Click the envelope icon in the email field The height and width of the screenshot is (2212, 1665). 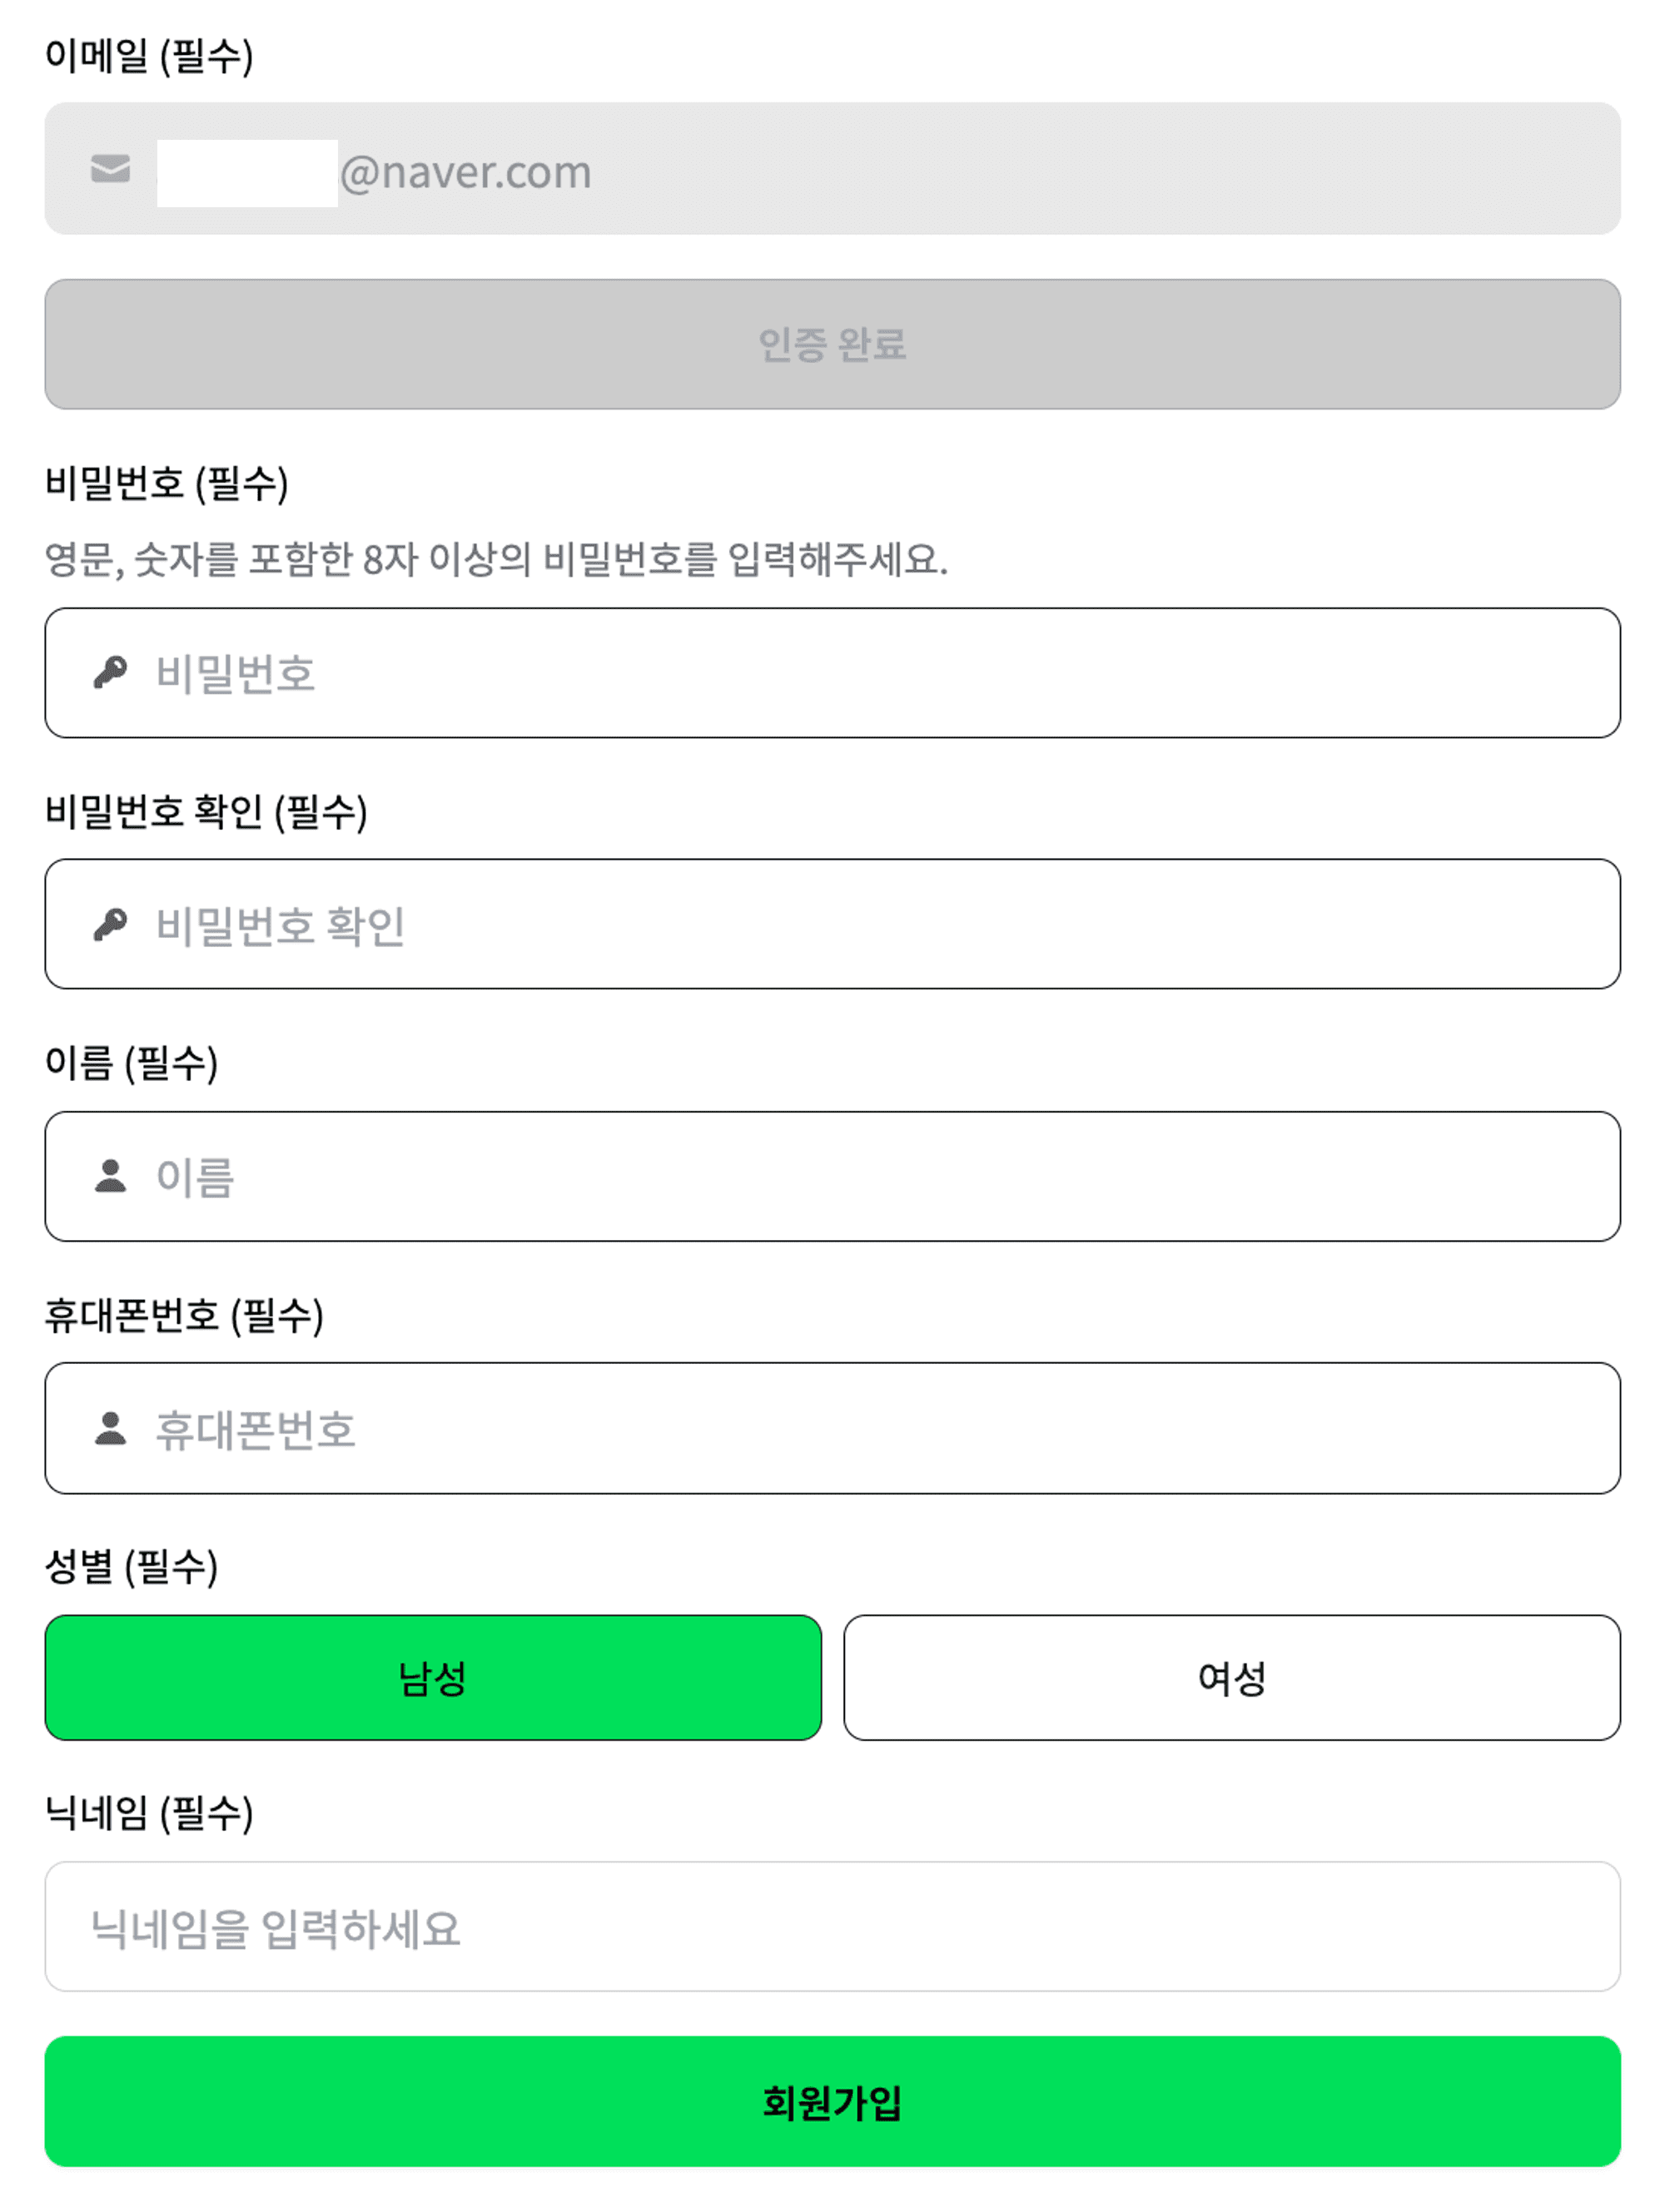pyautogui.click(x=110, y=169)
